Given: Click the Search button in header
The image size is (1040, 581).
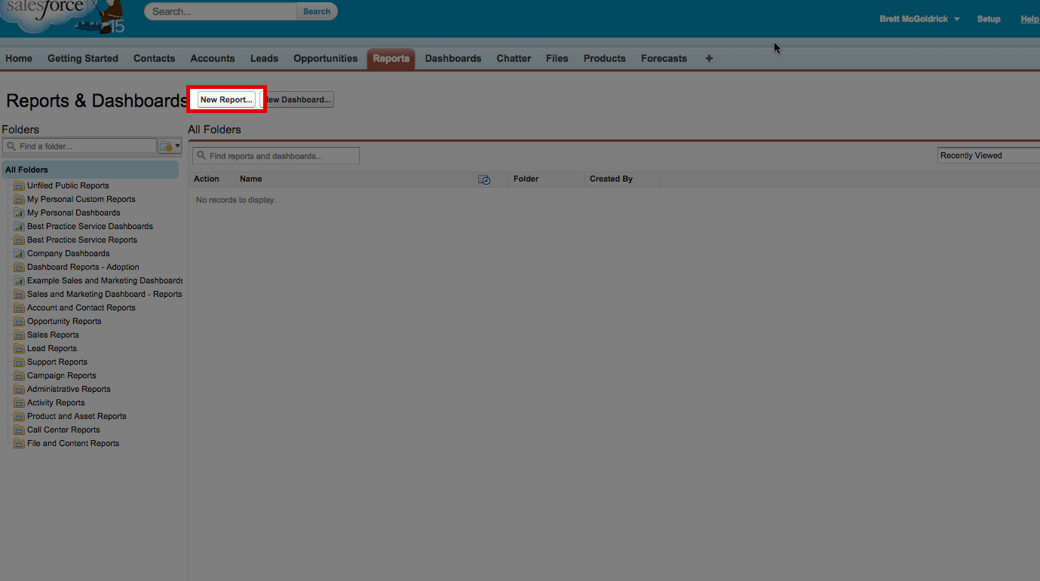Looking at the screenshot, I should pyautogui.click(x=317, y=11).
